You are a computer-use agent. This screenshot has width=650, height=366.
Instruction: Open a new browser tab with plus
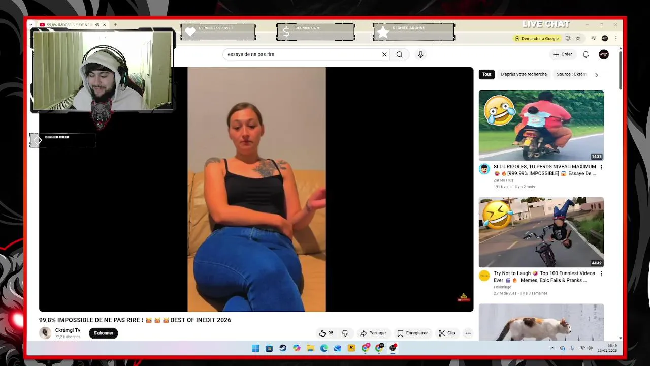(115, 25)
